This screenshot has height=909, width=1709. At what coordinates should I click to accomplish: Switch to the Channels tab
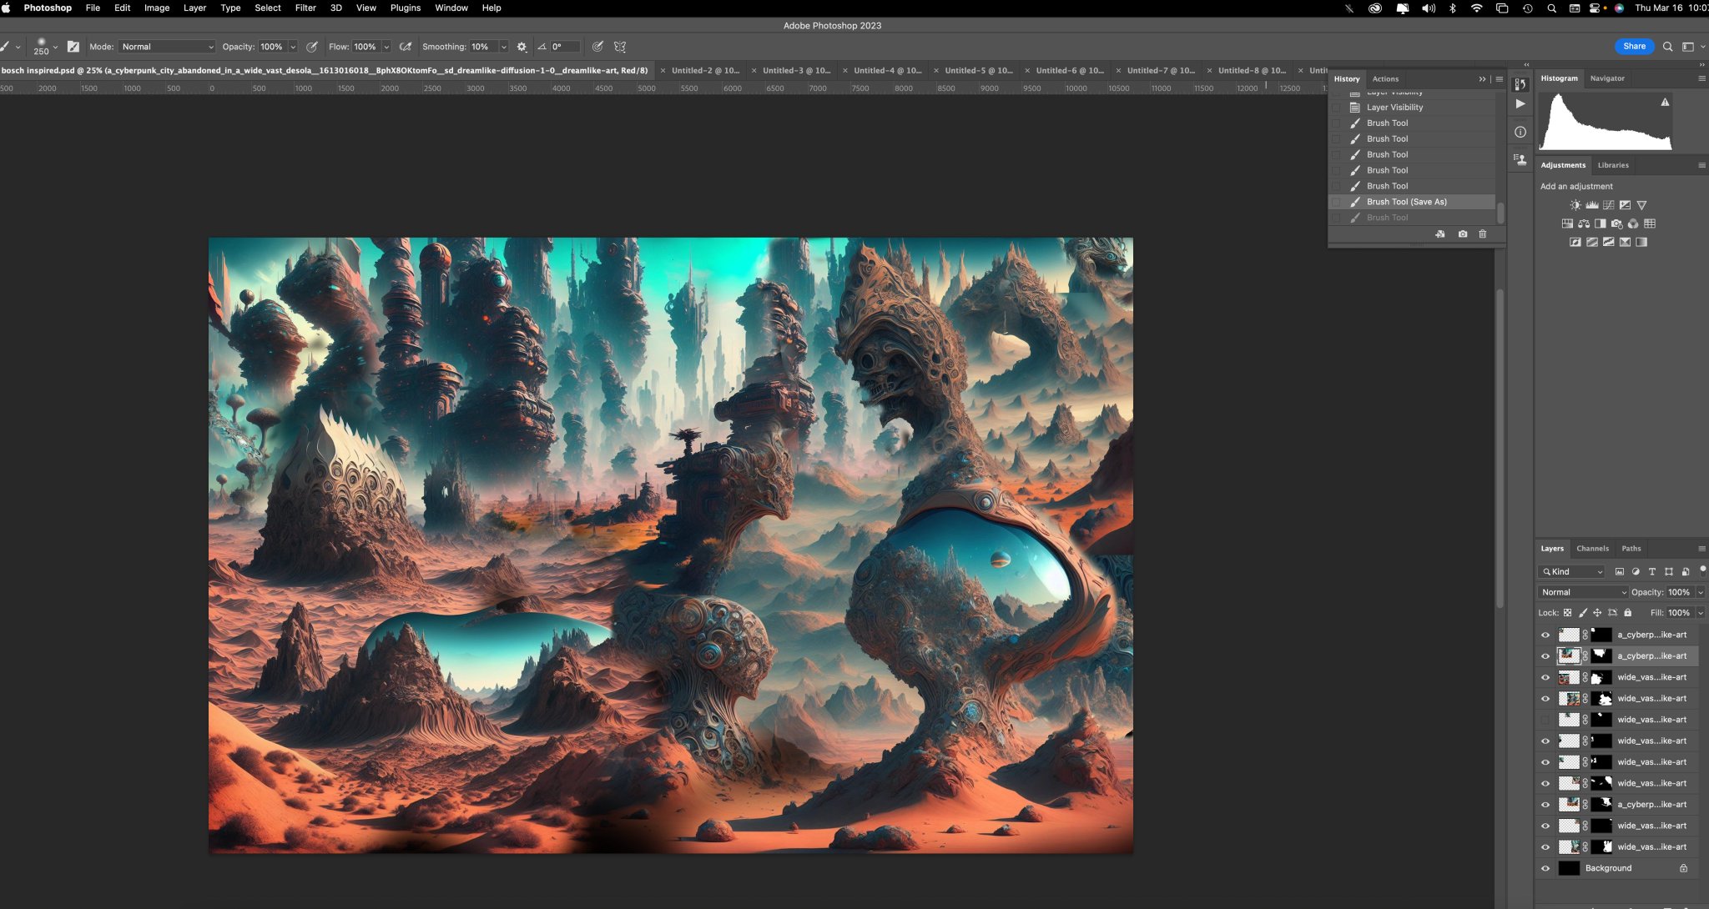[x=1592, y=549]
